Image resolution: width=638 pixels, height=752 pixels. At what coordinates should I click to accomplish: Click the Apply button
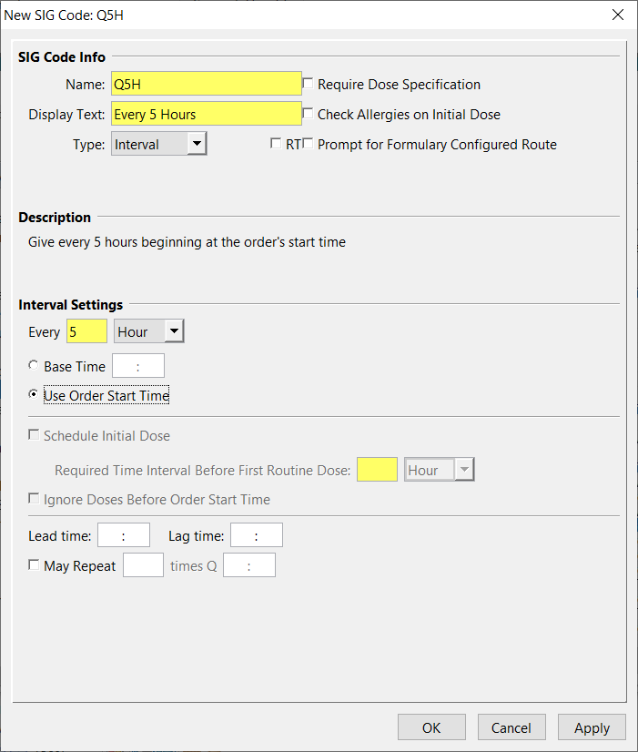pyautogui.click(x=592, y=727)
